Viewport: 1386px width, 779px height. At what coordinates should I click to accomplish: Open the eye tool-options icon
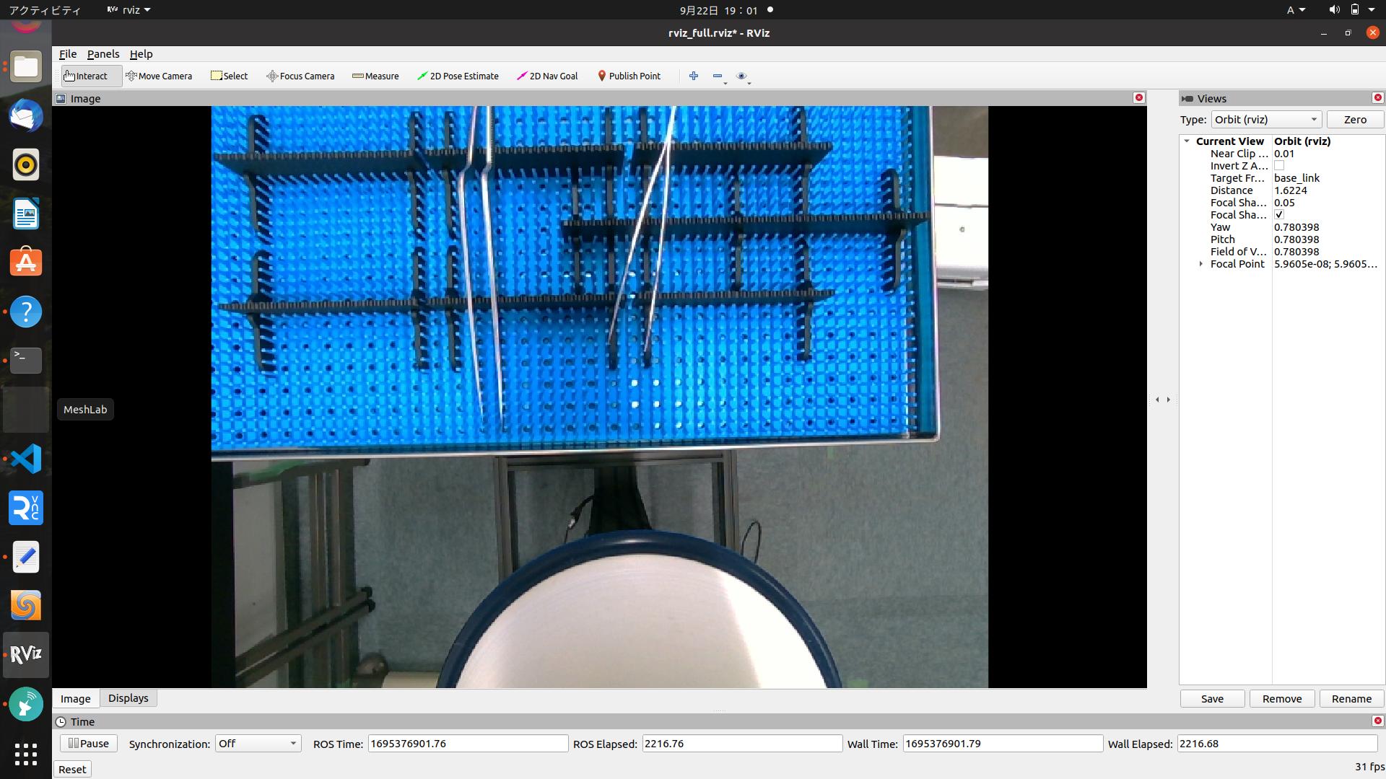coord(741,76)
